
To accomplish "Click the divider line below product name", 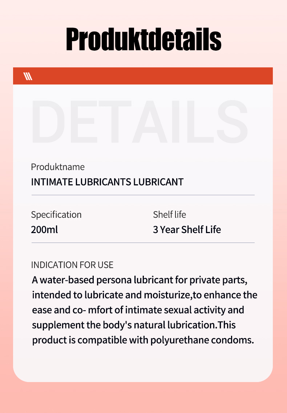I will click(143, 195).
